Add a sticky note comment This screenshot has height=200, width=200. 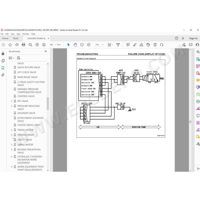[x=128, y=45]
